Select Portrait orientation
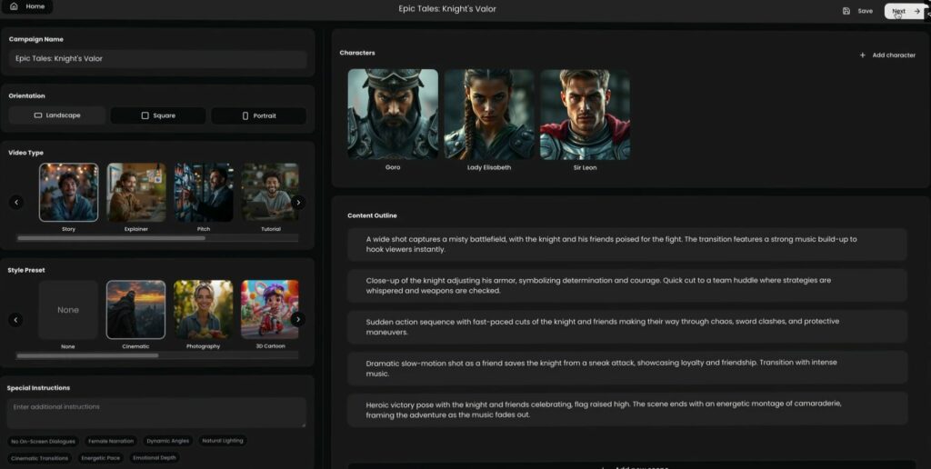 [x=258, y=115]
